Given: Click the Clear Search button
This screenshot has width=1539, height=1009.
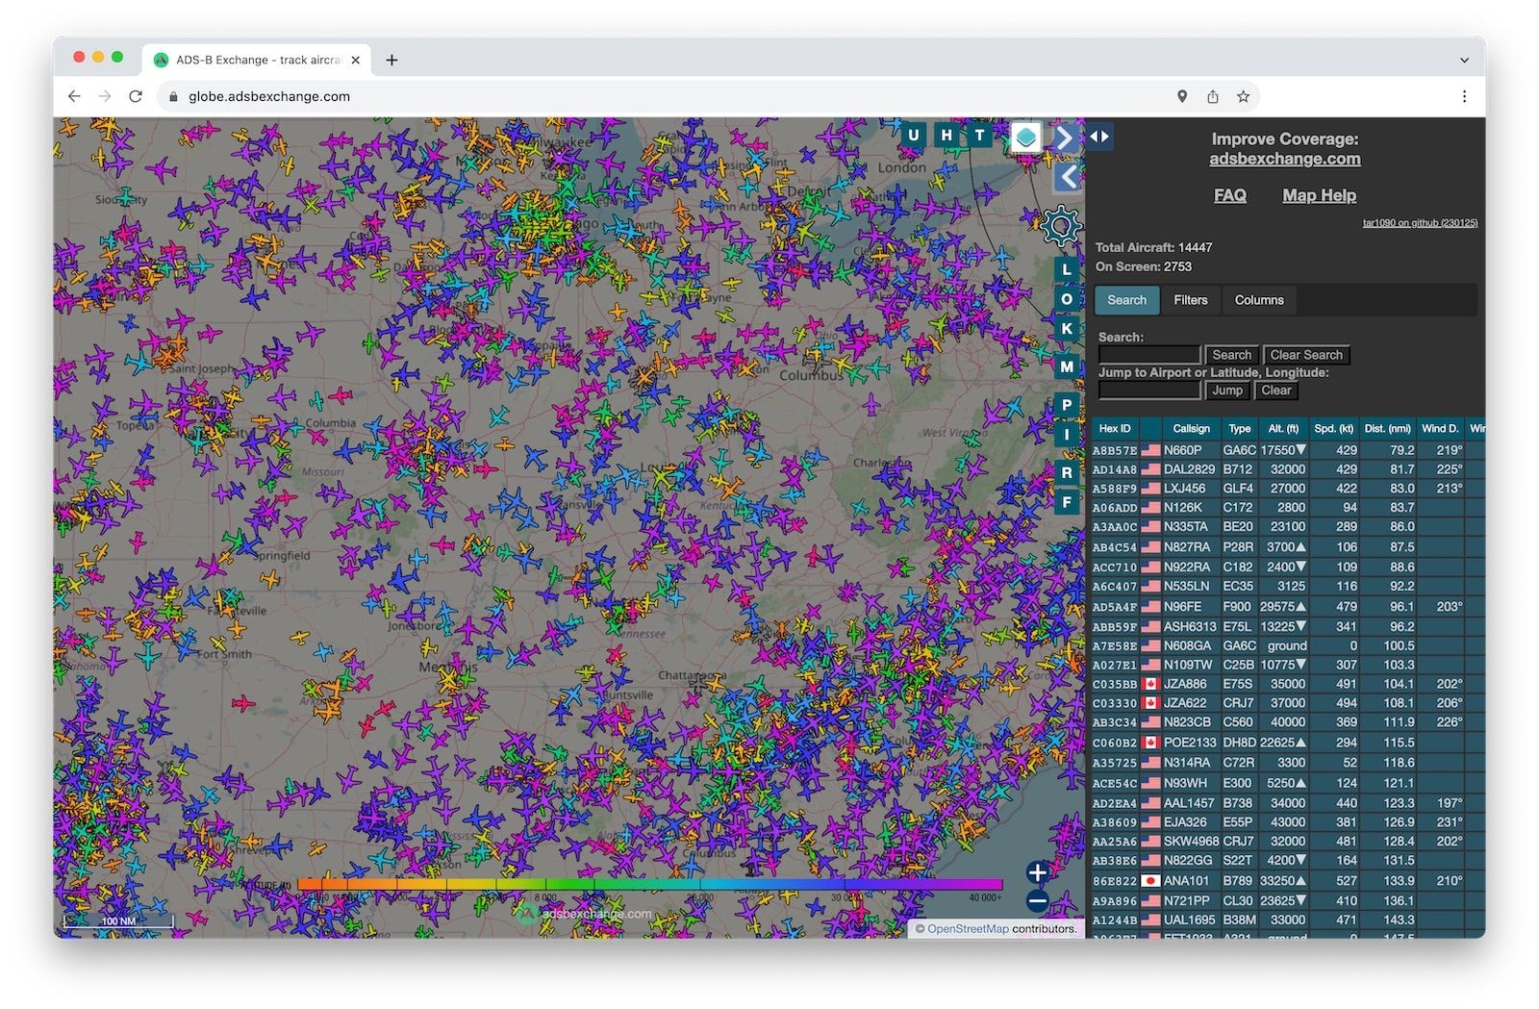Looking at the screenshot, I should tap(1305, 355).
